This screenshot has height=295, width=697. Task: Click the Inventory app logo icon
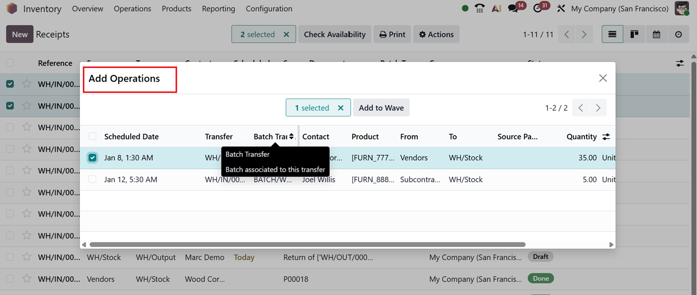(x=11, y=9)
